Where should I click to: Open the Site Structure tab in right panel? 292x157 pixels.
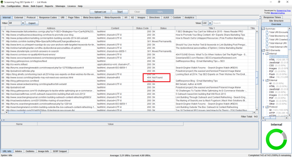click(x=276, y=21)
